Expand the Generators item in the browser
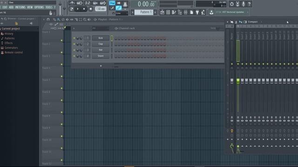 [x=11, y=48]
